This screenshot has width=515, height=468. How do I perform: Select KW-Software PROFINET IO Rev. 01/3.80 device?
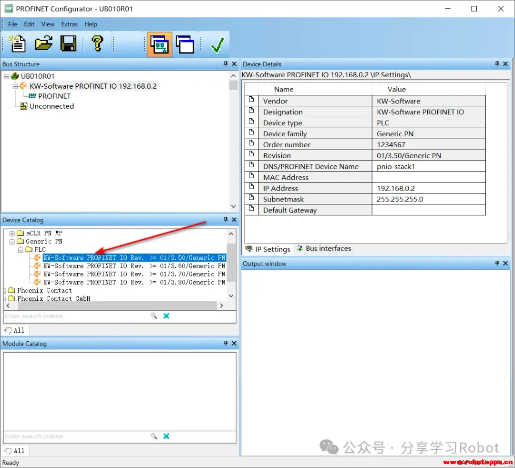point(134,282)
